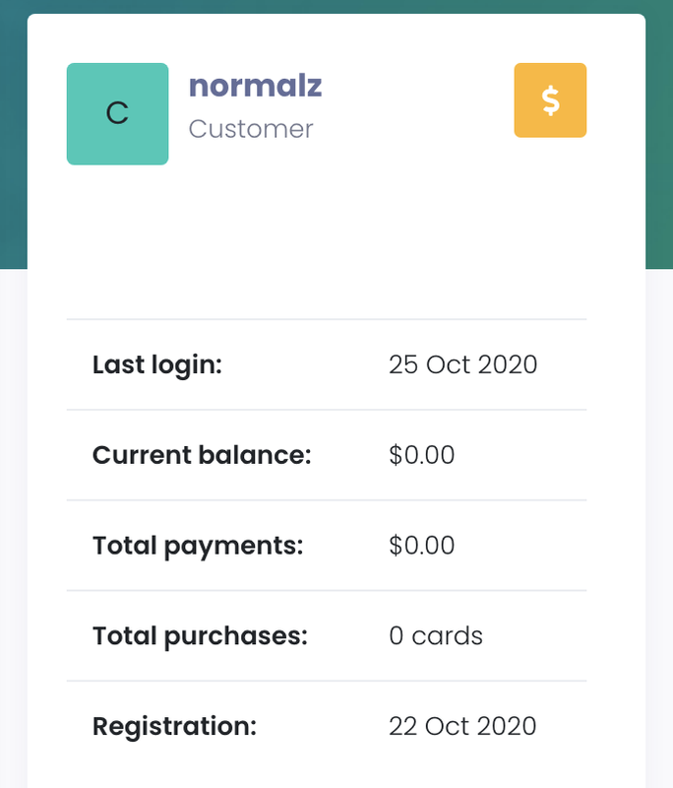Viewport: 673px width, 788px height.
Task: Click the 25 Oct 2020 login date
Action: [462, 364]
